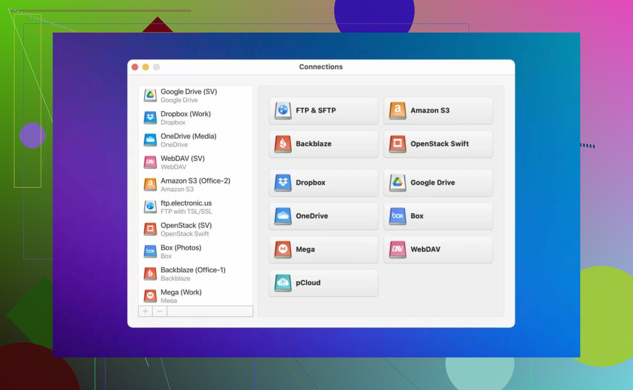Select the "Google Drive (SV)" connection name

[x=189, y=92]
